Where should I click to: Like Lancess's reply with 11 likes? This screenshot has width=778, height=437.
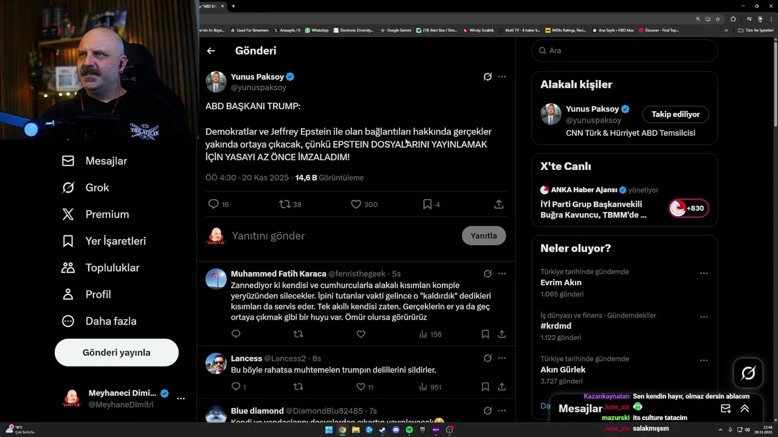(365, 387)
